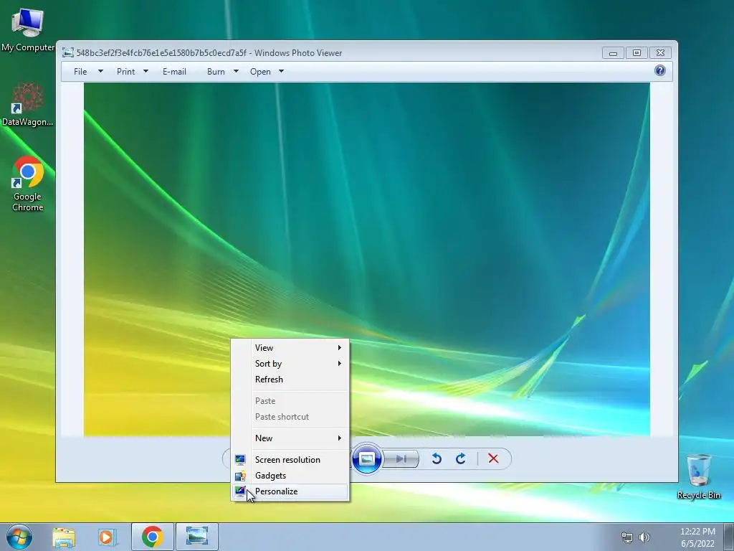This screenshot has width=734, height=551.
Task: Click the Screen resolution menu icon
Action: point(240,460)
